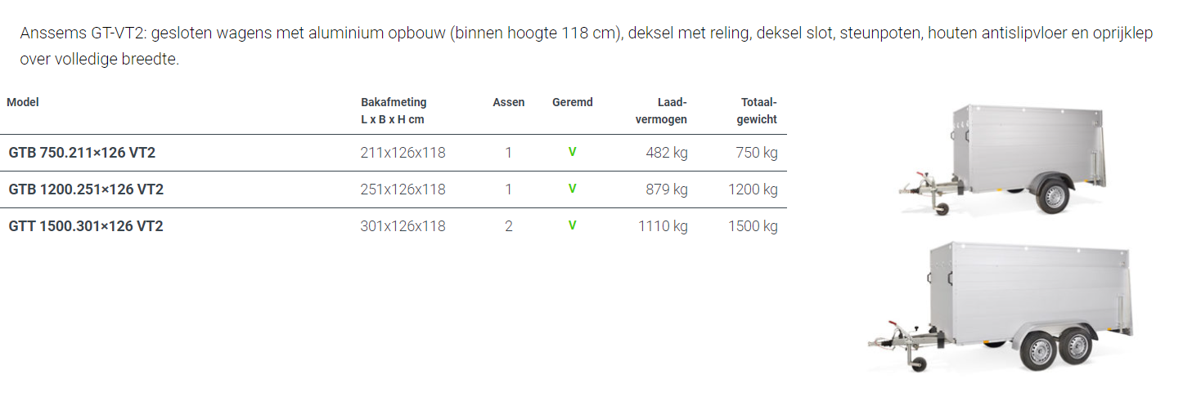Click the 879 kg load capacity value
The height and width of the screenshot is (410, 1192).
click(x=667, y=189)
